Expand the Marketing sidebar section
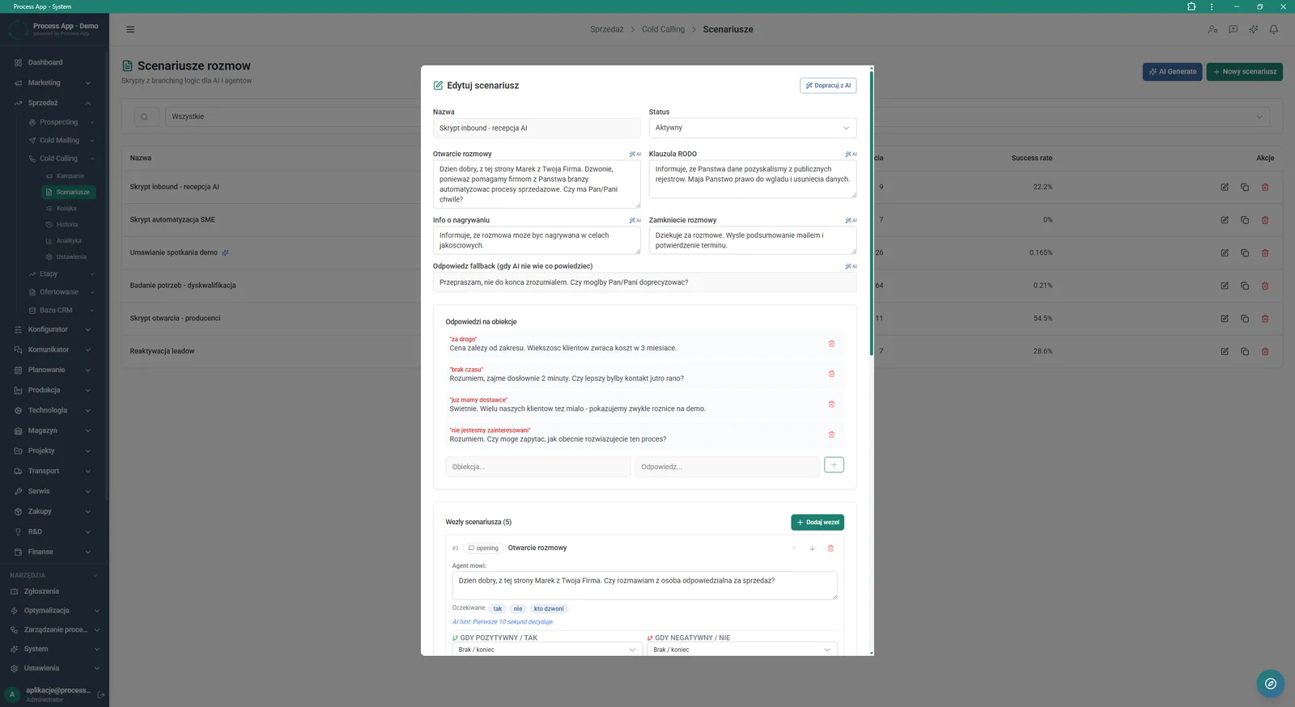 (x=53, y=83)
